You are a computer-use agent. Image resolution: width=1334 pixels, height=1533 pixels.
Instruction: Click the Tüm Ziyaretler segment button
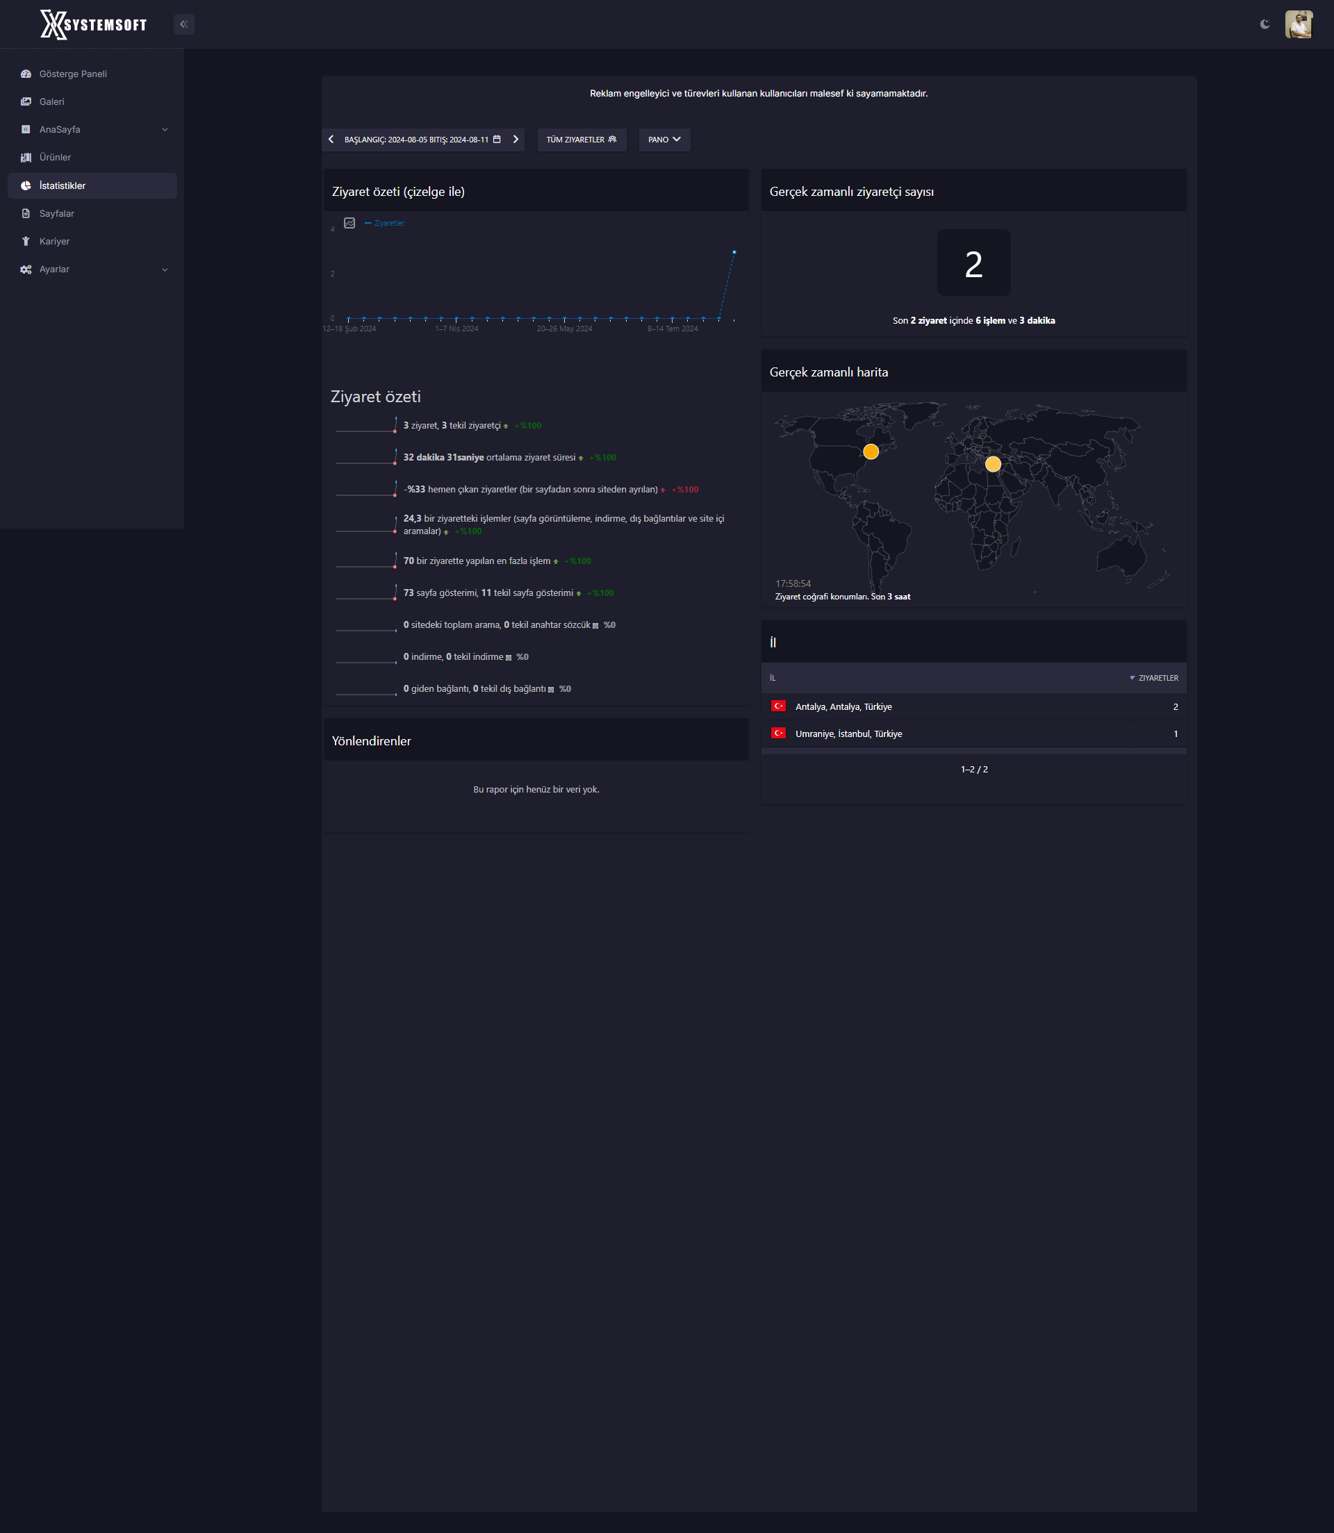[582, 140]
